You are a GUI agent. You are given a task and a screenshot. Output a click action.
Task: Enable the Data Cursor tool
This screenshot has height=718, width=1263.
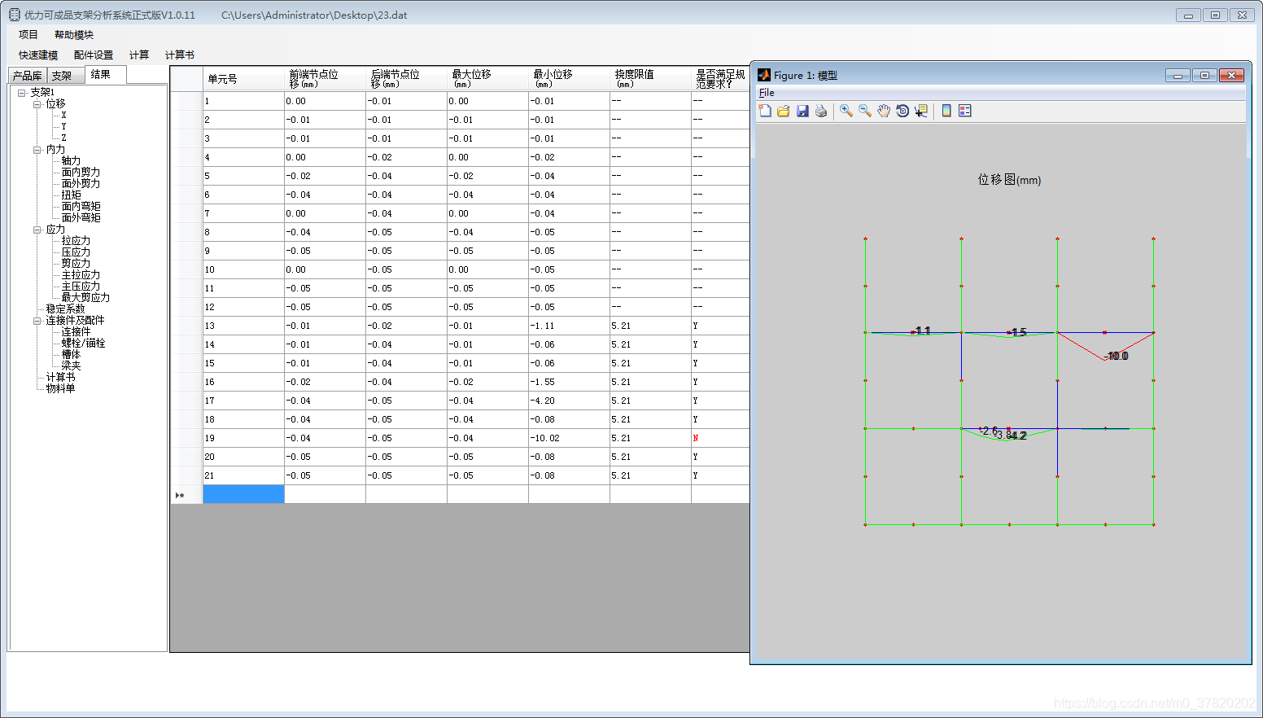coord(921,111)
